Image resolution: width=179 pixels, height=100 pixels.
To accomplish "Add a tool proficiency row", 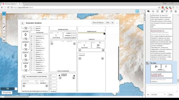I will click(x=24, y=86).
